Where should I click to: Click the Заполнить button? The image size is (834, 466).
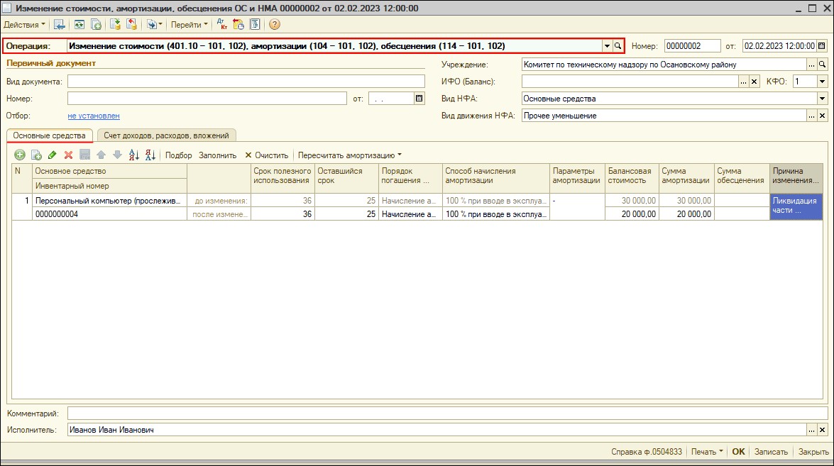coord(217,155)
